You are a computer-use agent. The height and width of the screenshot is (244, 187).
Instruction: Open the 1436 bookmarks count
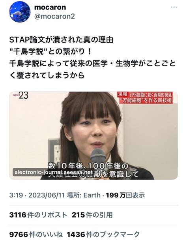click(103, 235)
